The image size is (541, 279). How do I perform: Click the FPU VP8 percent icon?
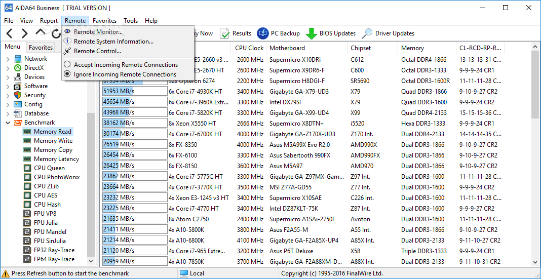[27, 214]
